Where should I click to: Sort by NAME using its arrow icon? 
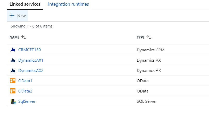click(24, 37)
